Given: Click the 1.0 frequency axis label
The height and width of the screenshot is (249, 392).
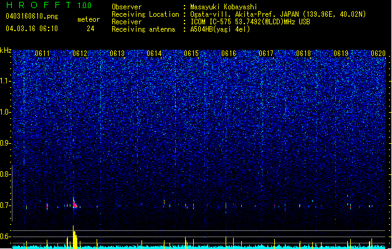Looking at the screenshot, I should (x=6, y=112).
